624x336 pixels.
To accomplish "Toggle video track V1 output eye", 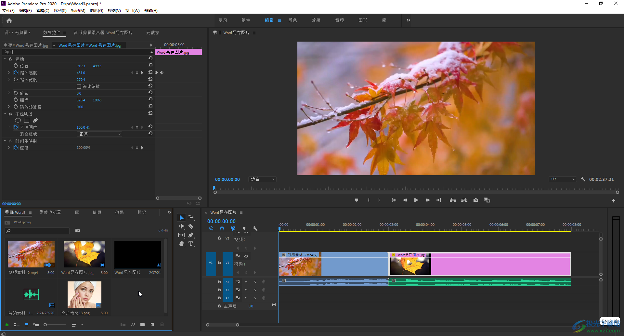I will point(246,256).
